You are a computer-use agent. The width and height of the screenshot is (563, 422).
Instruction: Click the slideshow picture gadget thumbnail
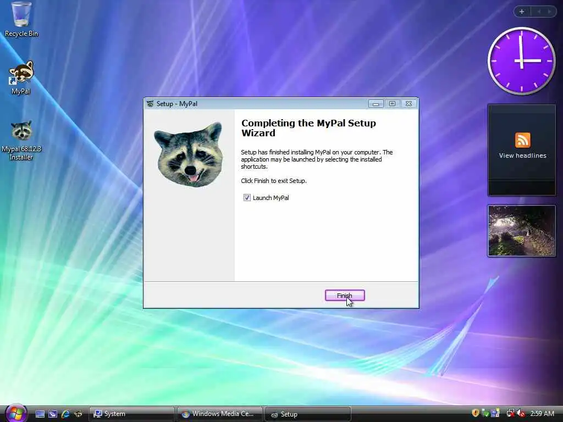(x=521, y=231)
